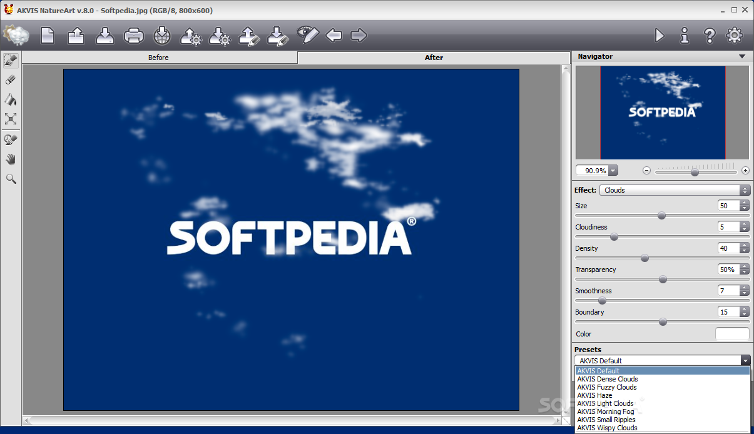Save the image using download-tray icon
This screenshot has width=754, height=434.
coord(105,35)
